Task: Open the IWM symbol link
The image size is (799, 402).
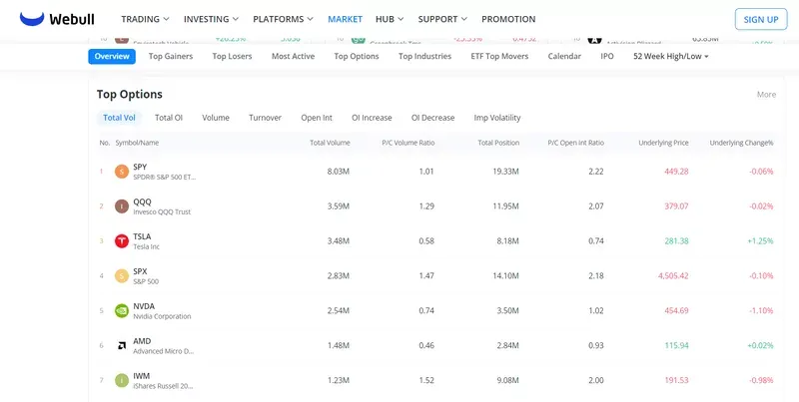Action: pos(142,375)
